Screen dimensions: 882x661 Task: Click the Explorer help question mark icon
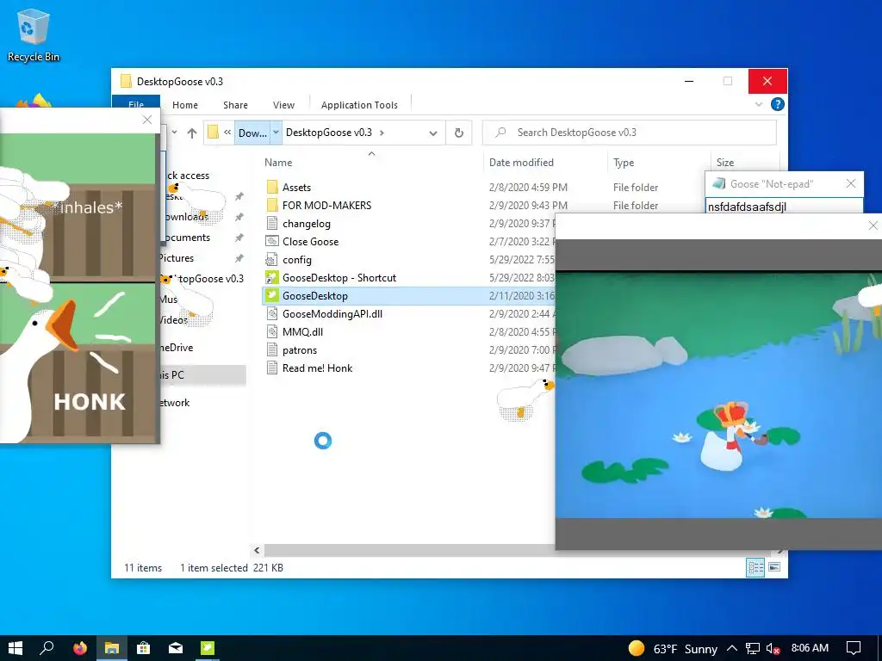[778, 104]
